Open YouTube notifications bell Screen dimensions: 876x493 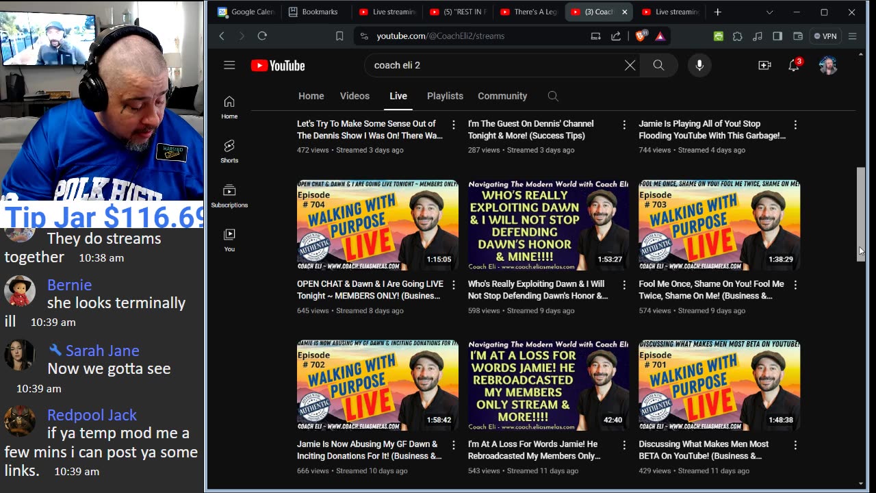click(x=794, y=65)
